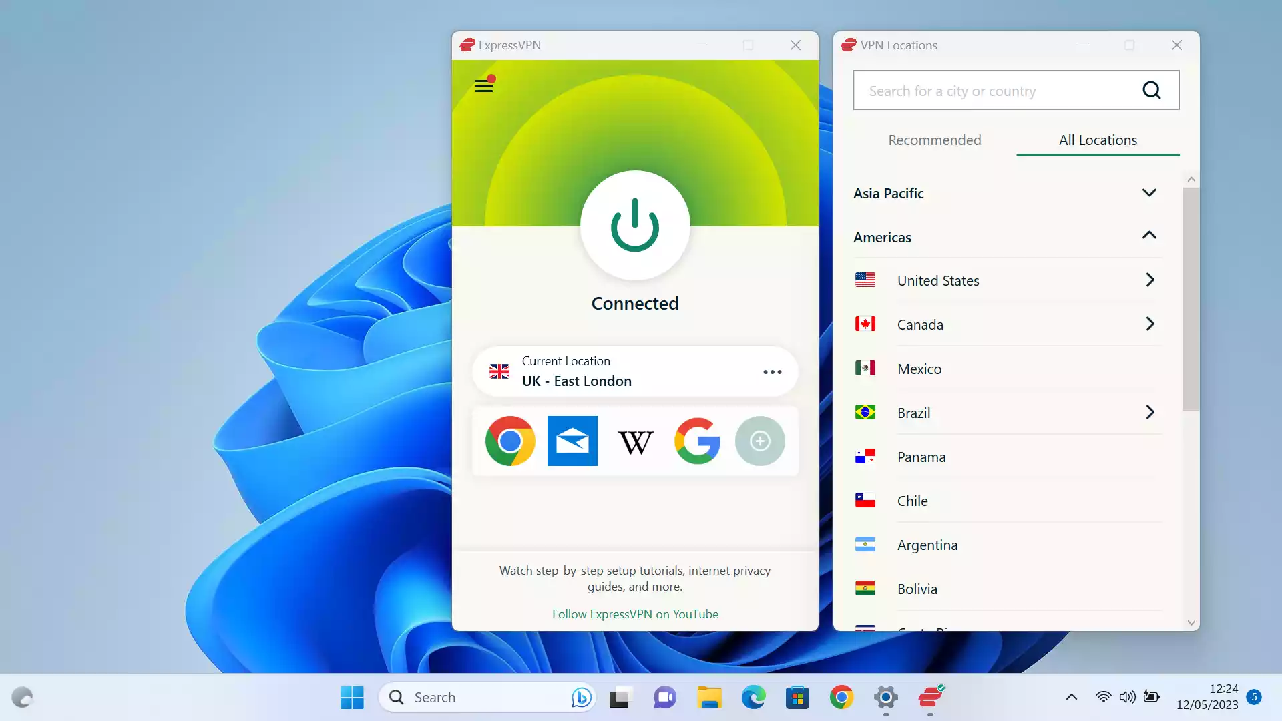1282x721 pixels.
Task: Click the taskbar Search box
Action: click(487, 697)
